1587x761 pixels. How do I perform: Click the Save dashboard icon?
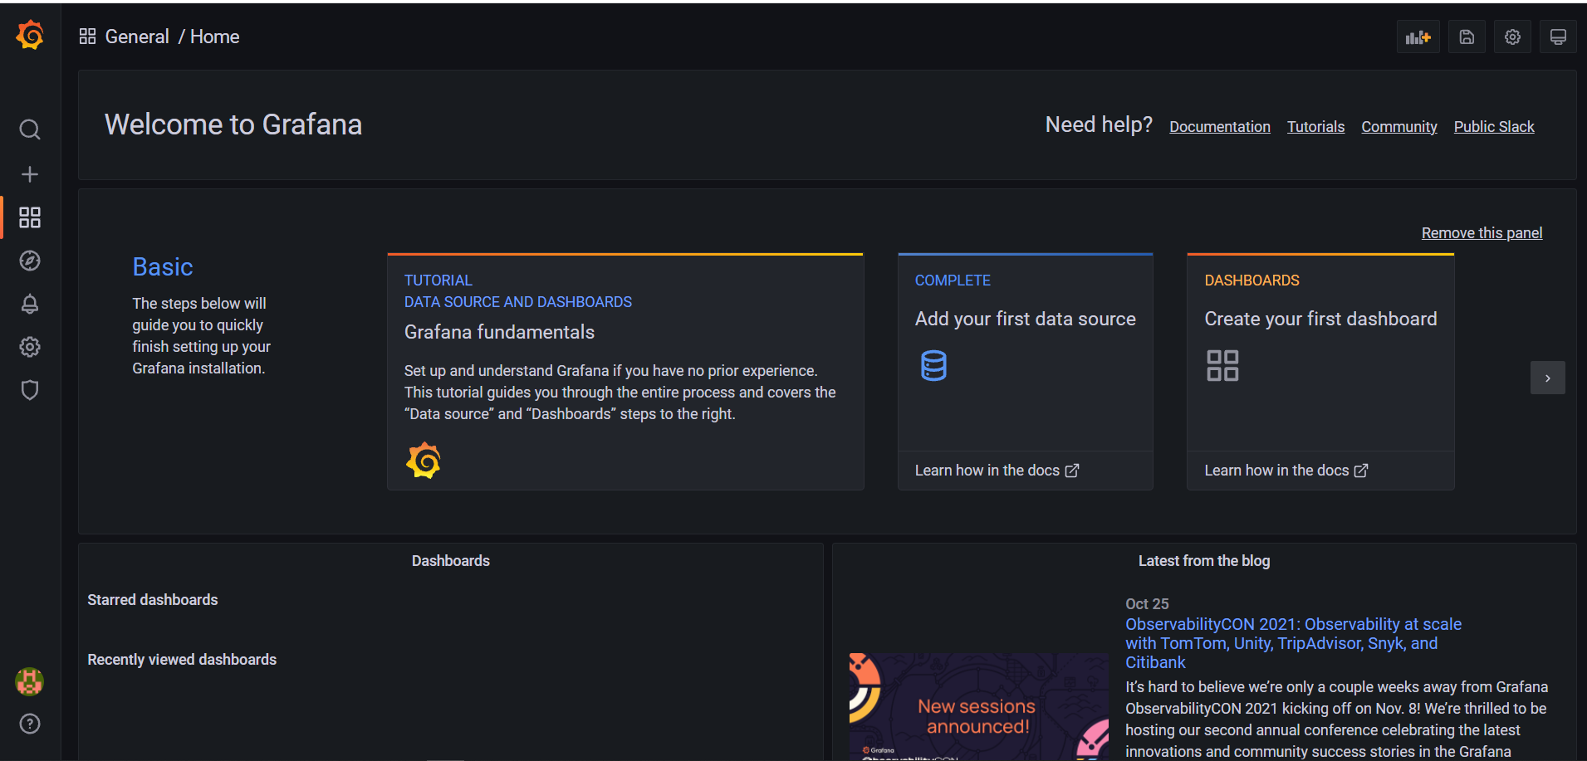pyautogui.click(x=1467, y=37)
